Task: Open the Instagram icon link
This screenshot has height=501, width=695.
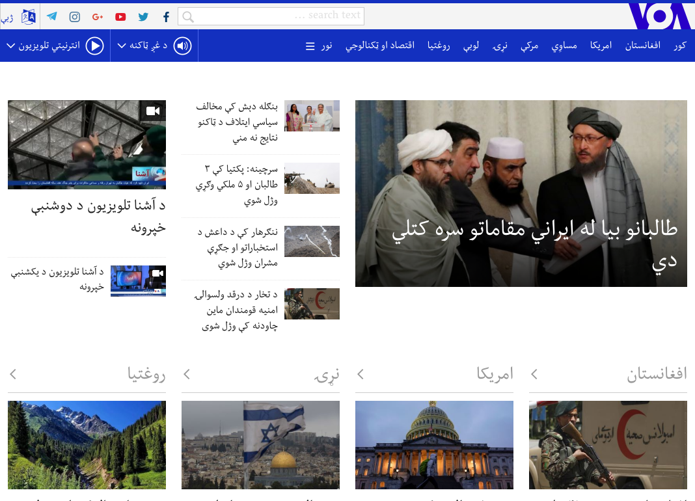Action: tap(75, 17)
